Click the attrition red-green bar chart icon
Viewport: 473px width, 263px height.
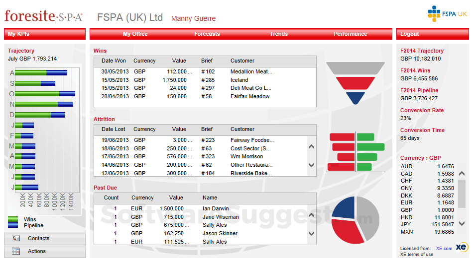tap(356, 152)
